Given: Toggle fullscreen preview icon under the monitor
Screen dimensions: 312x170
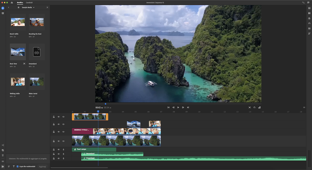Looking at the screenshot, I should [x=249, y=107].
